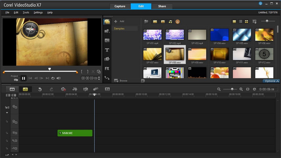The image size is (281, 158).
Task: Open the sort library clips dropdown
Action: (254, 22)
